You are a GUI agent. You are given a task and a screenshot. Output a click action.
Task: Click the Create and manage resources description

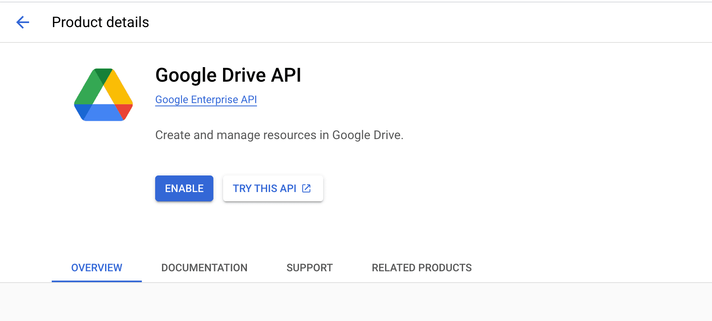(x=279, y=135)
